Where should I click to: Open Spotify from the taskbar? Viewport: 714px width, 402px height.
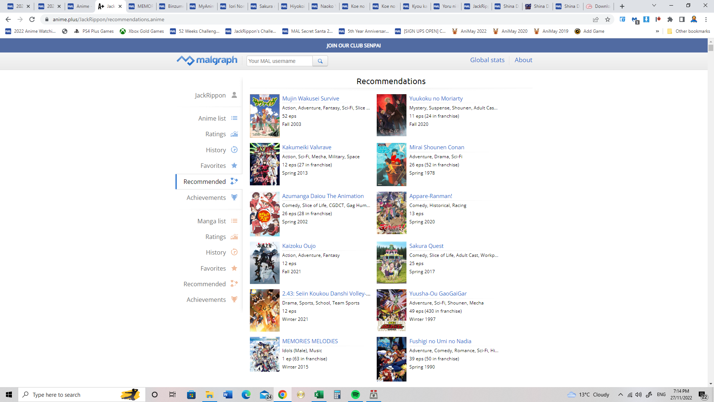pos(355,395)
